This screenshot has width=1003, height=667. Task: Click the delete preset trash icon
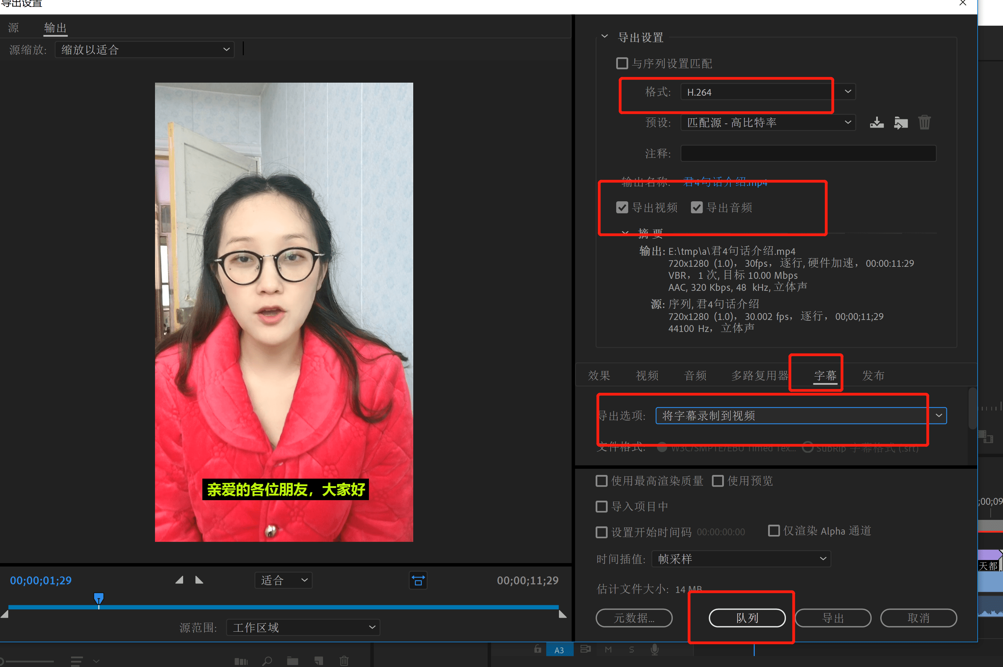click(x=924, y=122)
